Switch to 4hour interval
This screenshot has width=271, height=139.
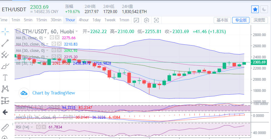coord(84,20)
